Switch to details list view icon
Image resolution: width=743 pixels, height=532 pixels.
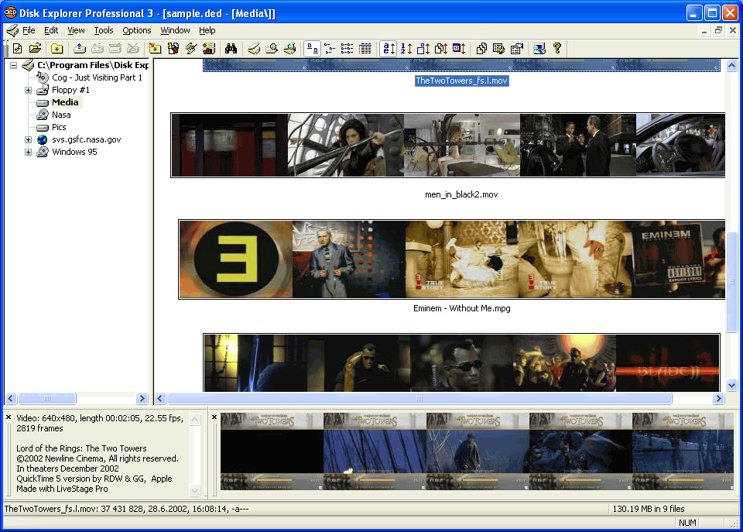click(x=365, y=49)
